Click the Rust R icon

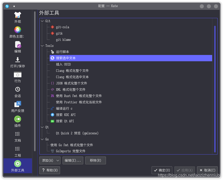coord(52,96)
